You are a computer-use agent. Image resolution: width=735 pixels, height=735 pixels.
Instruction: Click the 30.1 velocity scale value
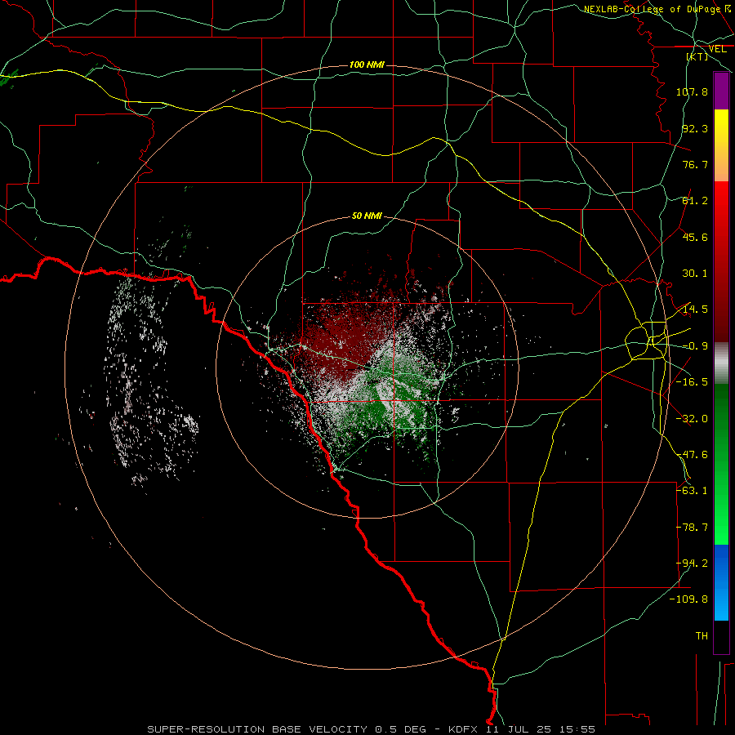[x=695, y=274]
